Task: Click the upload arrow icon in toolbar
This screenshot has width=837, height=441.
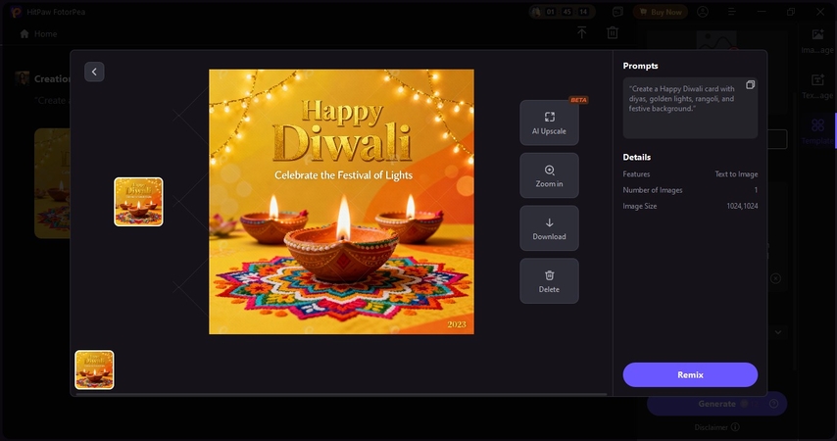Action: (581, 33)
